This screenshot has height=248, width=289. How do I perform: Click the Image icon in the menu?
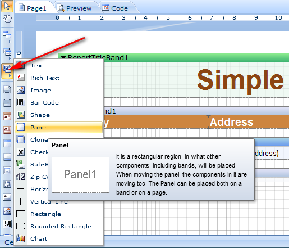click(21, 90)
